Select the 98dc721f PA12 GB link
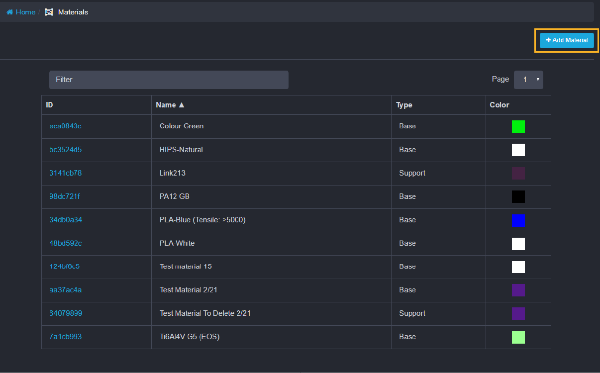 pos(64,196)
